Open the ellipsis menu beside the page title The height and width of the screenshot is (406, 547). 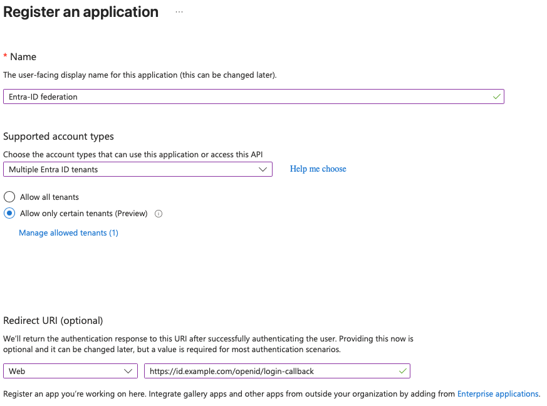(179, 11)
